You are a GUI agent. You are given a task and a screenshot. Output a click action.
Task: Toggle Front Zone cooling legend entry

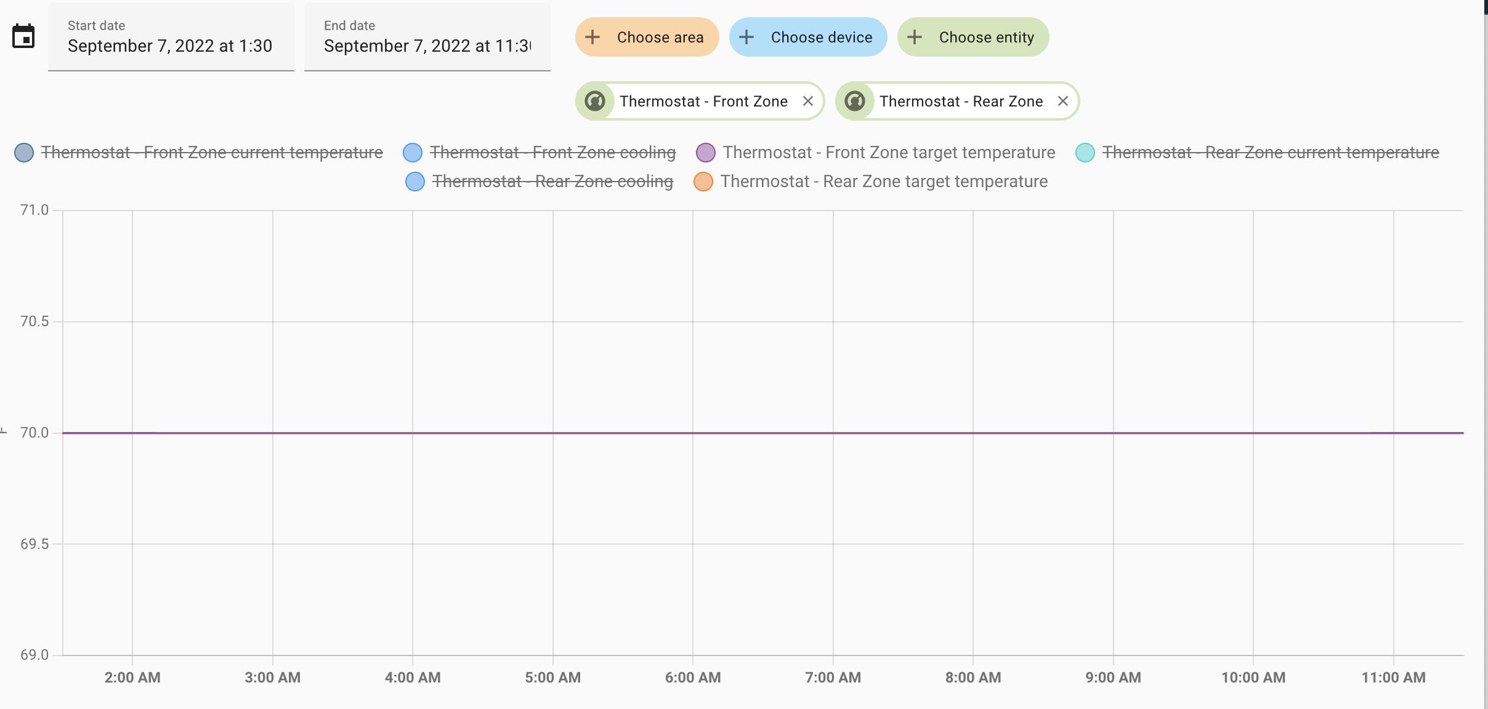[x=540, y=152]
